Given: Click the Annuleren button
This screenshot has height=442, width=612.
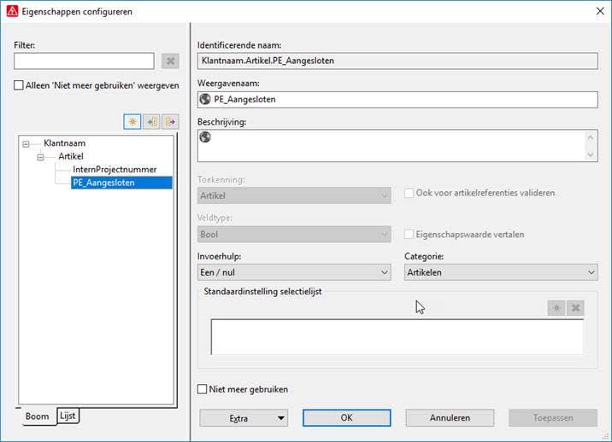Looking at the screenshot, I should point(449,418).
